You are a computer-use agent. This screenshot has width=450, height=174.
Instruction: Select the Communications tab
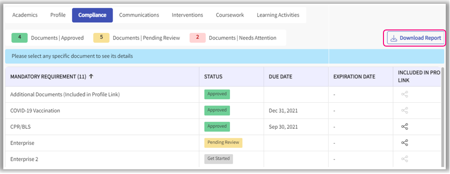139,15
